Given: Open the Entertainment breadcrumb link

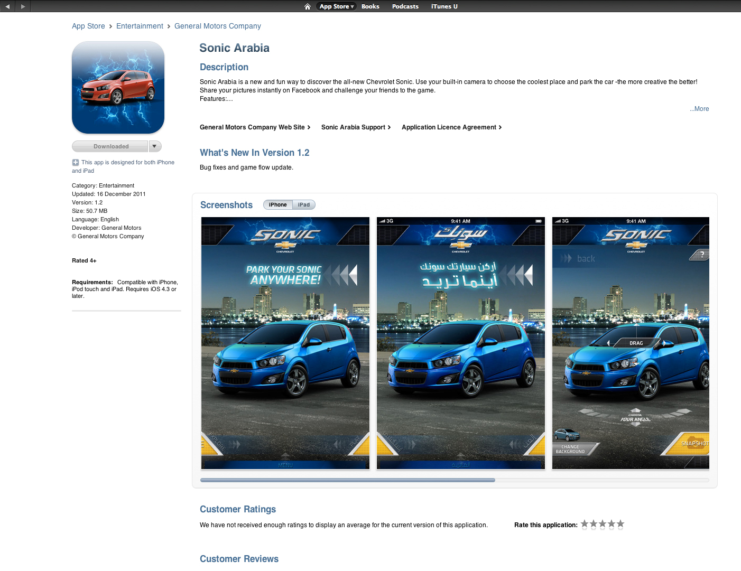Looking at the screenshot, I should pos(140,26).
